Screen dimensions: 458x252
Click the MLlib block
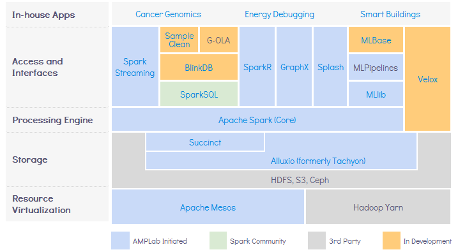tap(376, 94)
